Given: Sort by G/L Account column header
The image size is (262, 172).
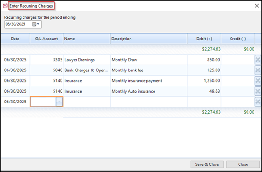Looking at the screenshot, I should pyautogui.click(x=46, y=39).
